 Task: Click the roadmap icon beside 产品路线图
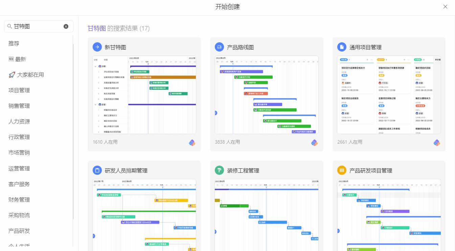[x=219, y=47]
